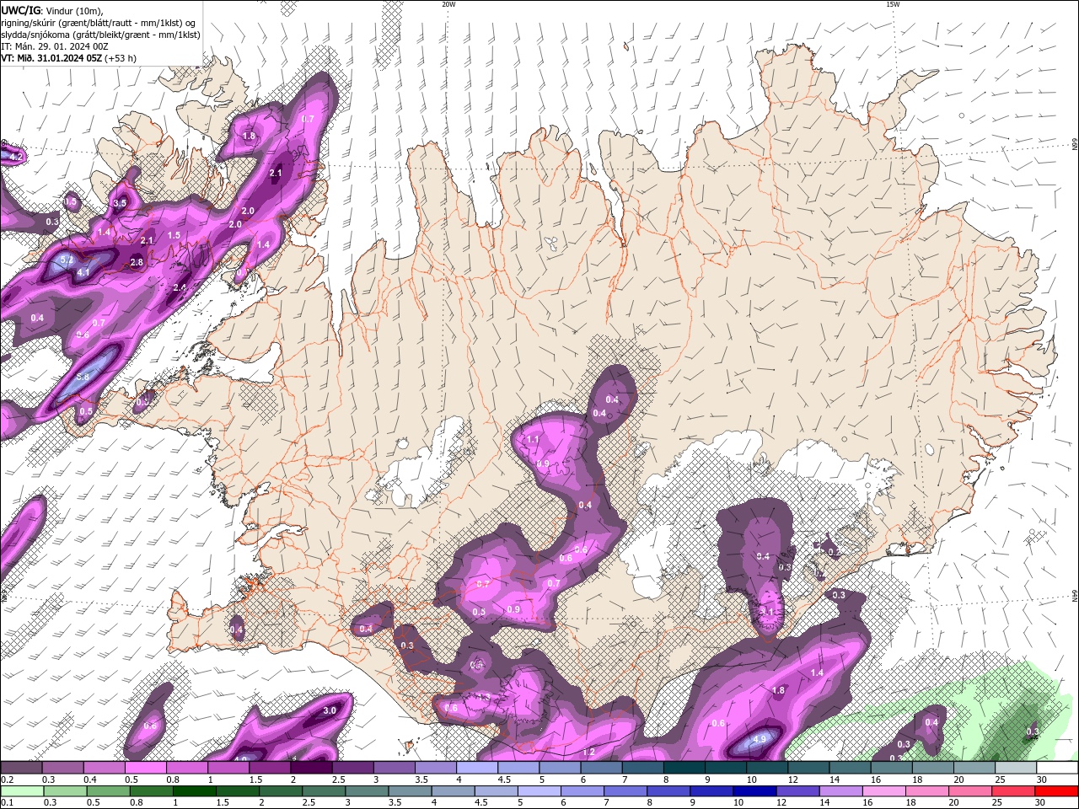Click the '2.4' precipitation value on the map
Image resolution: width=1079 pixels, height=809 pixels.
(179, 288)
